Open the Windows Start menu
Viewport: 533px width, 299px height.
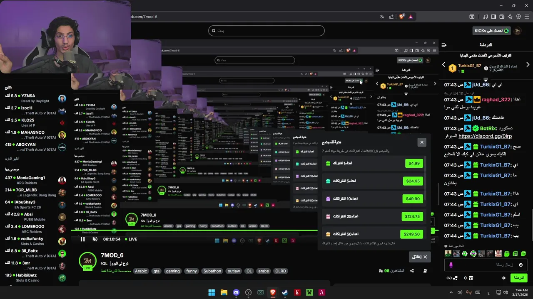click(212, 292)
